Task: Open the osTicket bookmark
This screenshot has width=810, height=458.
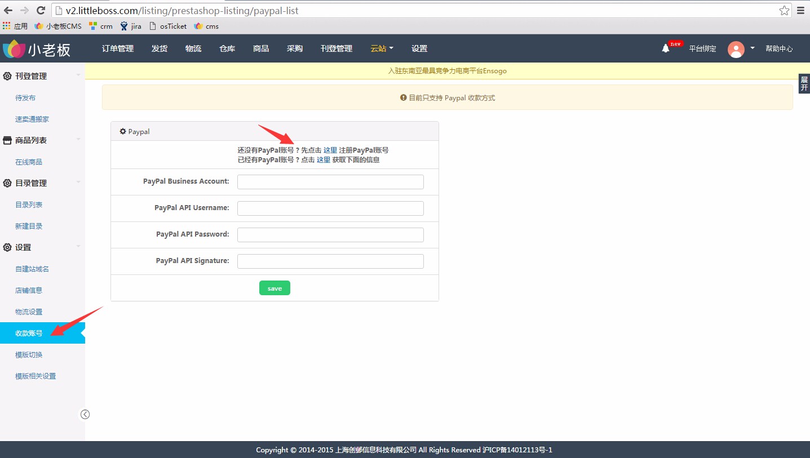Action: pyautogui.click(x=168, y=26)
